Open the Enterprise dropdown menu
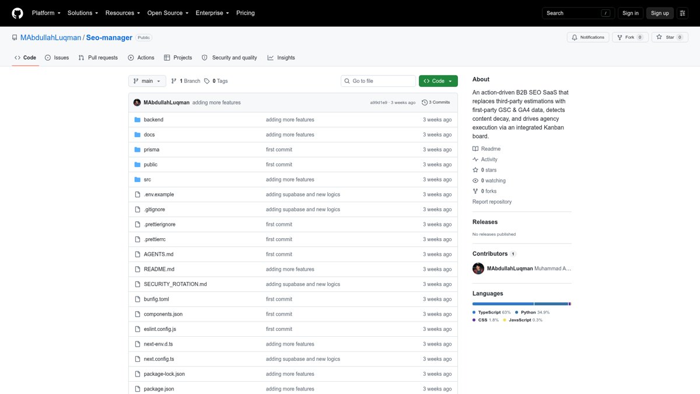This screenshot has height=394, width=700. coord(212,13)
